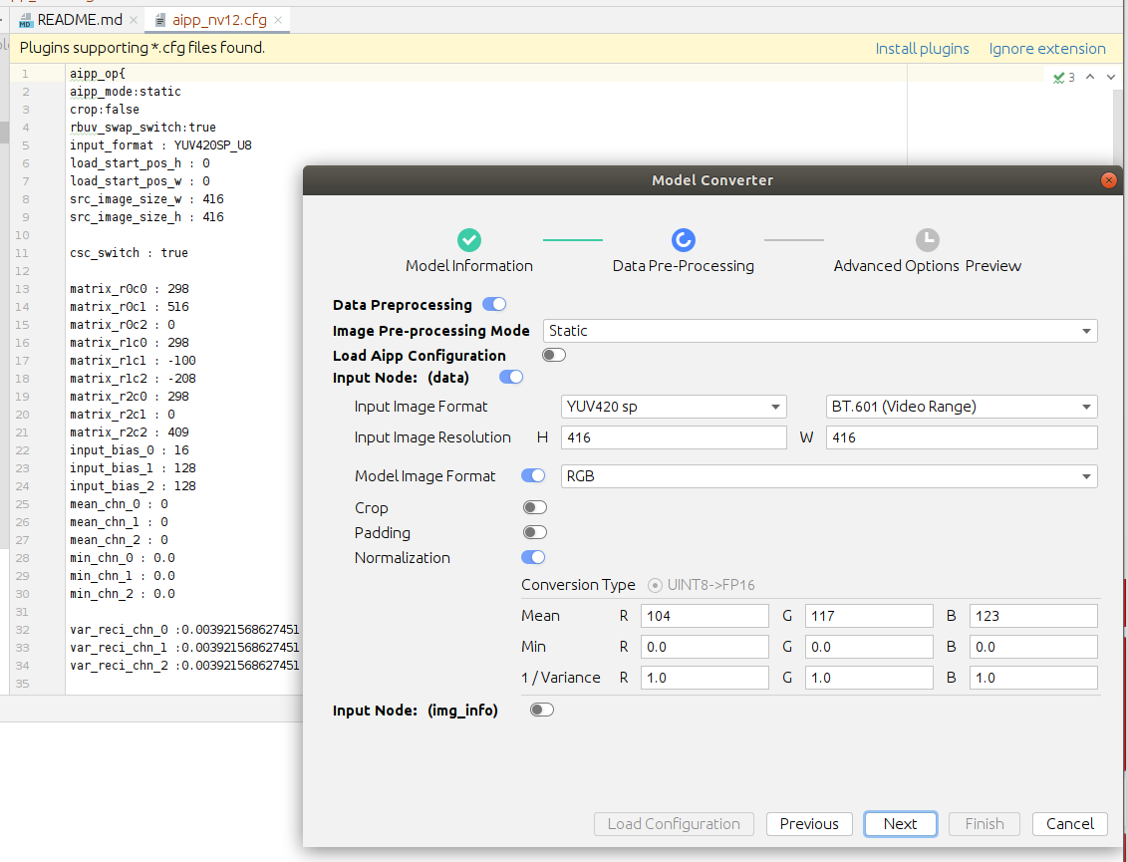Turn on the Crop switch

coord(535,508)
